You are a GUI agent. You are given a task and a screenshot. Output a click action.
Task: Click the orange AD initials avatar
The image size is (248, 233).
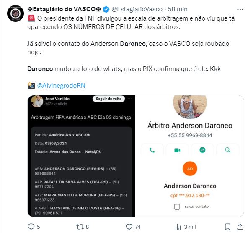pos(190,169)
